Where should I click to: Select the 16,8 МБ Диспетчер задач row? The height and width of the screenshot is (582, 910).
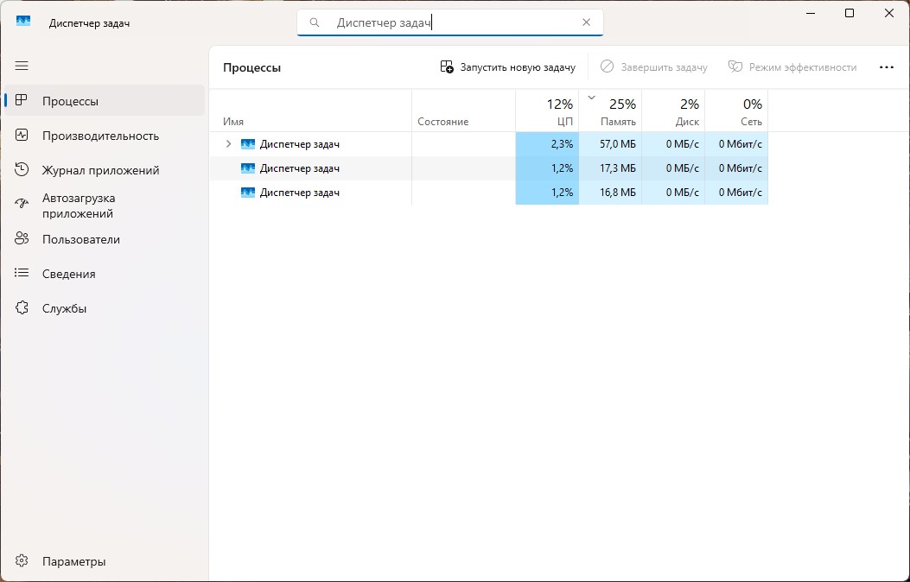tap(488, 193)
